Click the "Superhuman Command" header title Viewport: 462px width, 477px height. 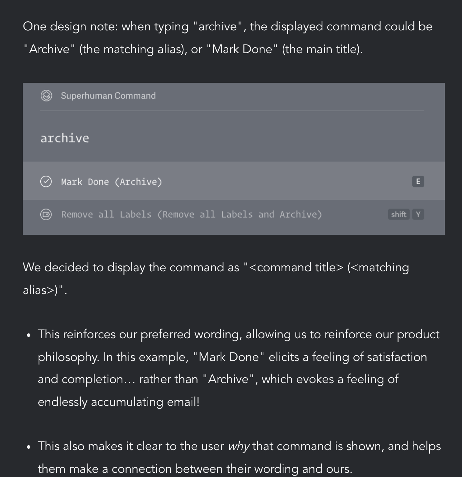(108, 96)
